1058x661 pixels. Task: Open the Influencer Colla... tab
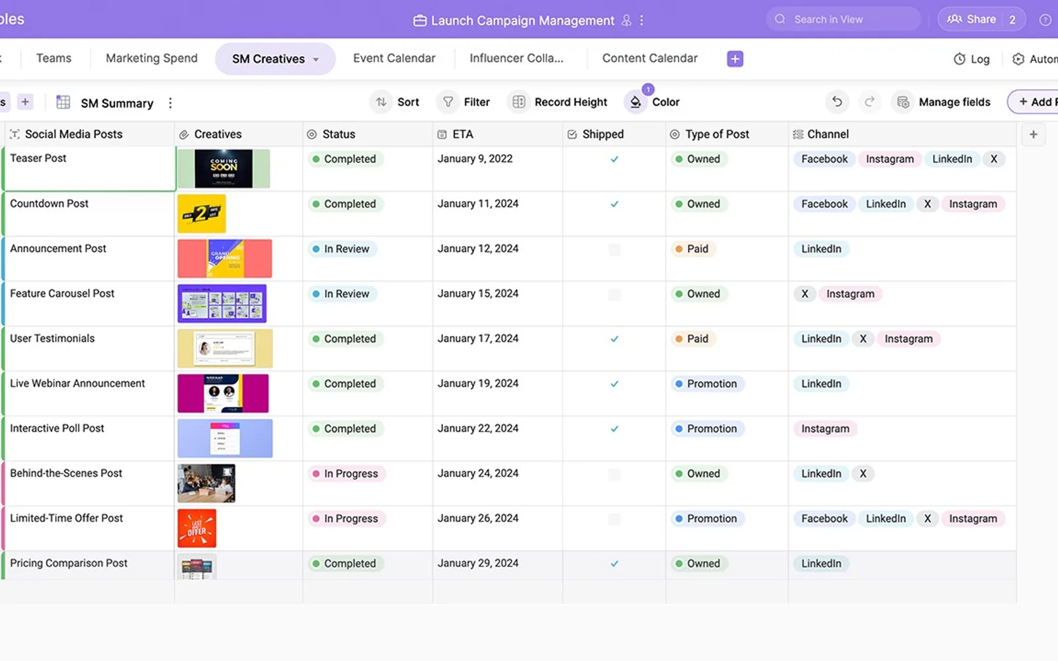point(516,58)
